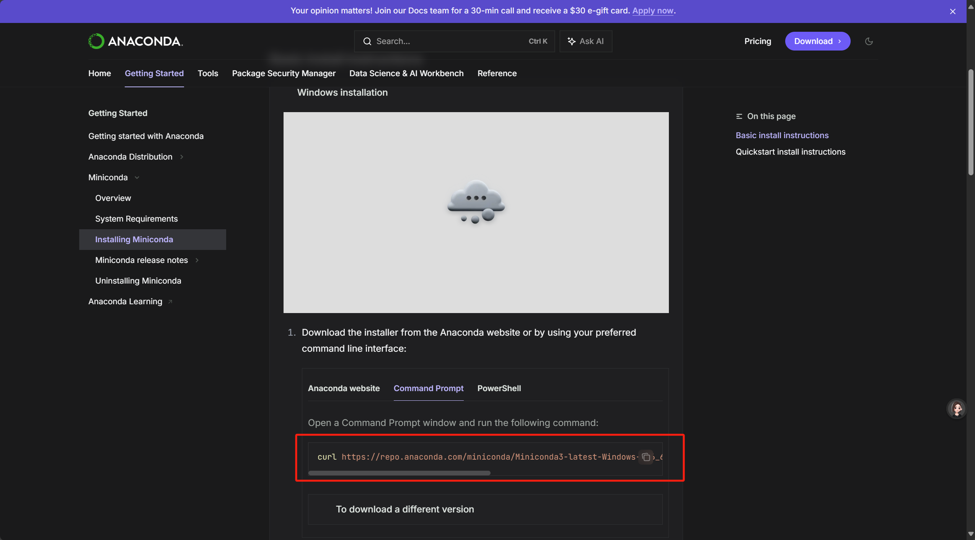
Task: Click the search magnifier icon
Action: [x=367, y=41]
